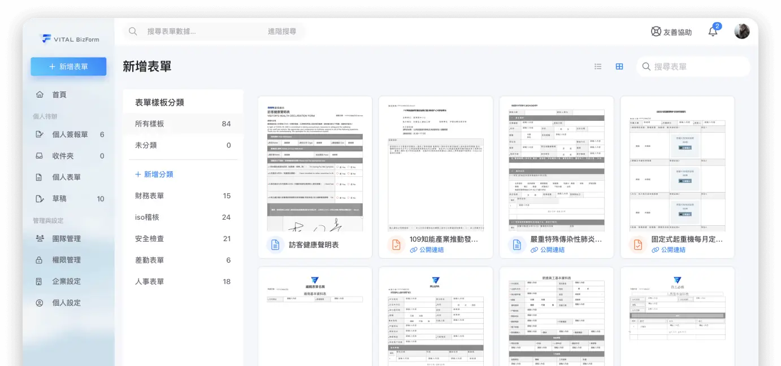Open the notification bell icon
Image resolution: width=781 pixels, height=366 pixels.
(713, 32)
